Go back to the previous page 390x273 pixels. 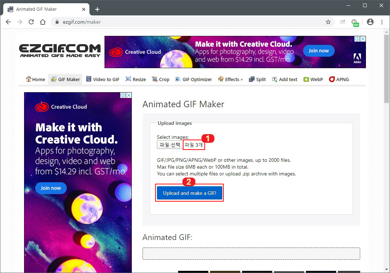(x=8, y=22)
